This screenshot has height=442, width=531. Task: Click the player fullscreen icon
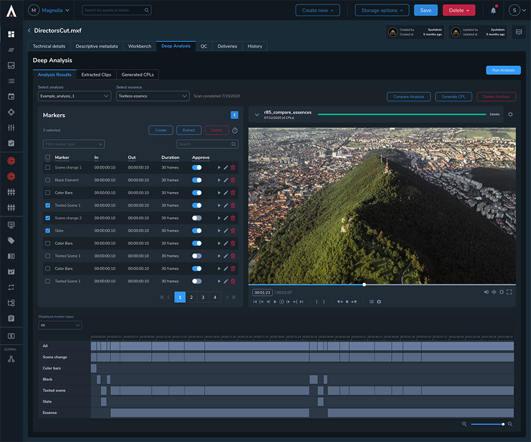point(509,292)
